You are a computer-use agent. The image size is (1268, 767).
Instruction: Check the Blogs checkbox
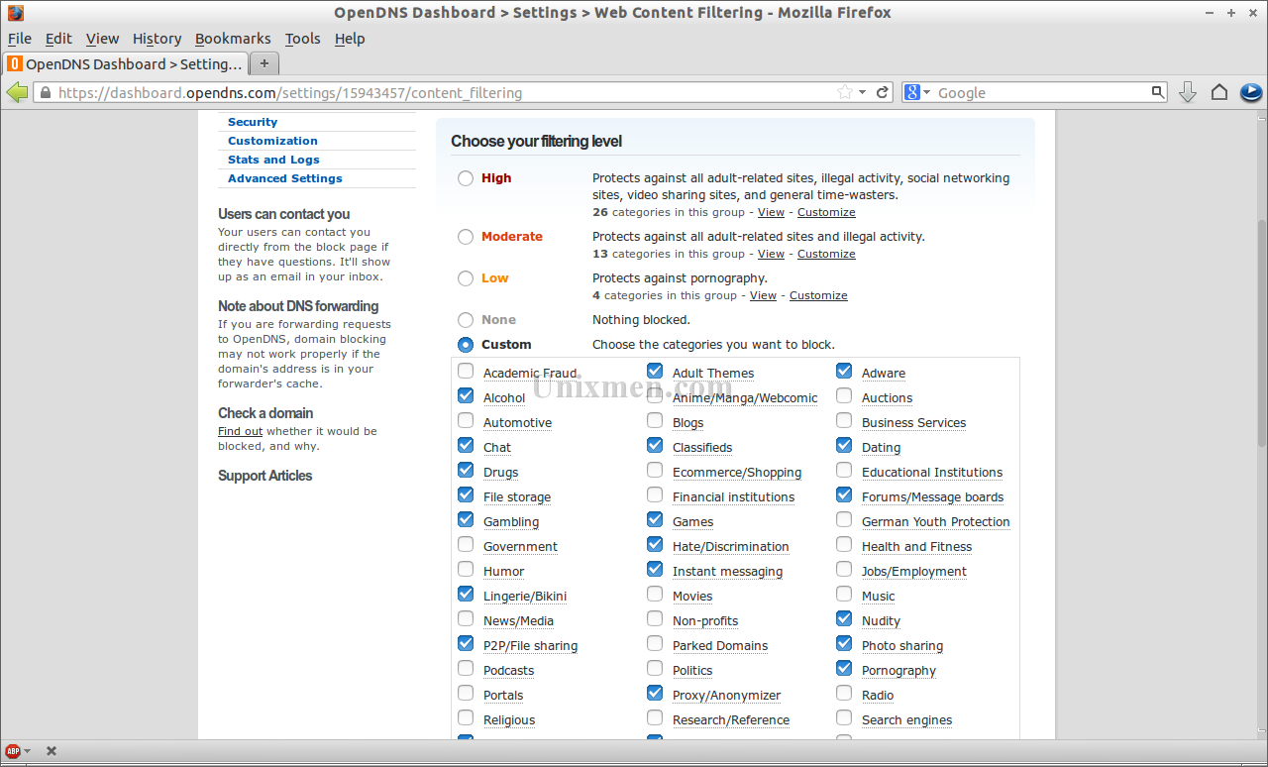[655, 420]
